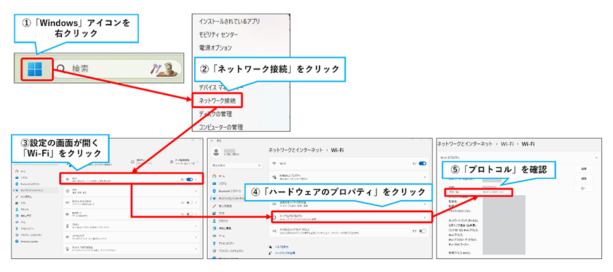
Task: Expand the ダイヤルアップ row chevron
Action: click(196, 237)
